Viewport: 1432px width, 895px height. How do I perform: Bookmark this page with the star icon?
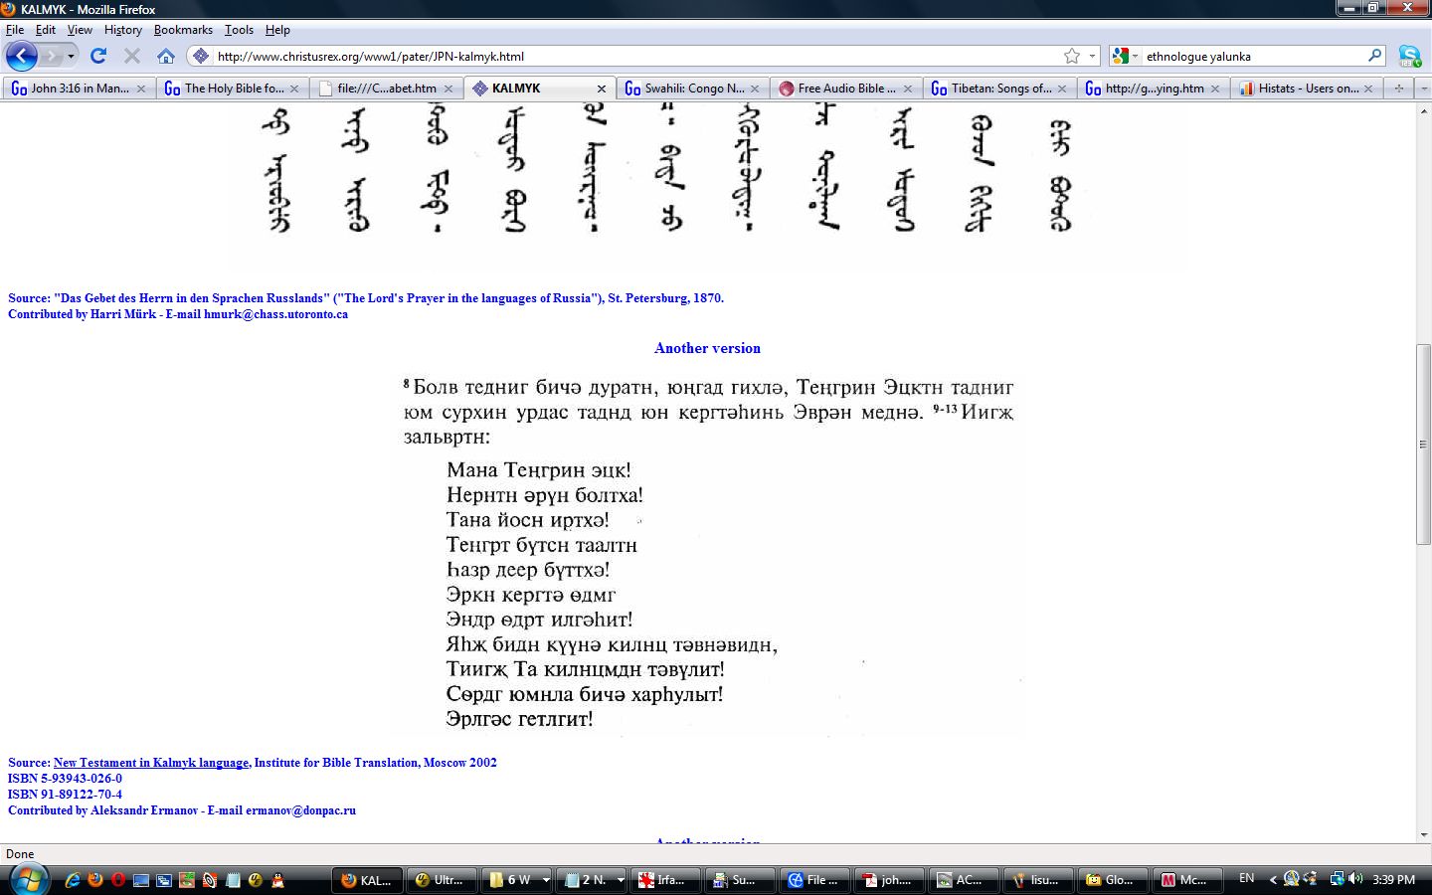point(1071,57)
